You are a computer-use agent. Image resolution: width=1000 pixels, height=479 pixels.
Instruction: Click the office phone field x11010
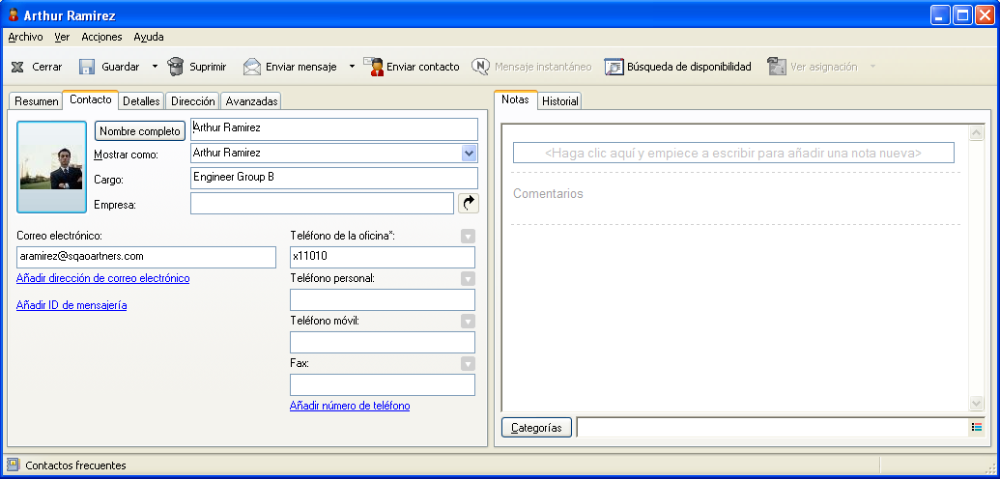pyautogui.click(x=383, y=257)
